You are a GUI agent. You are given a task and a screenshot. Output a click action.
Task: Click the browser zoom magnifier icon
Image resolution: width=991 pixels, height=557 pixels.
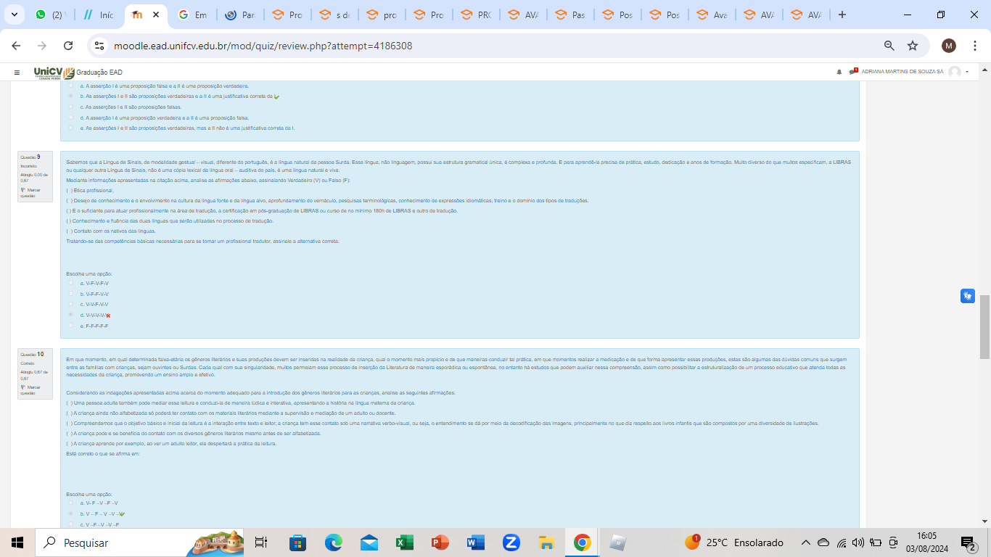[x=889, y=46]
